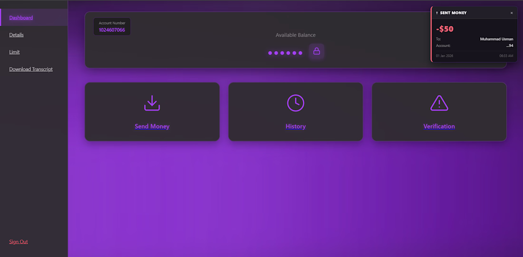
Task: Open the Limit sidebar link
Action: click(14, 52)
